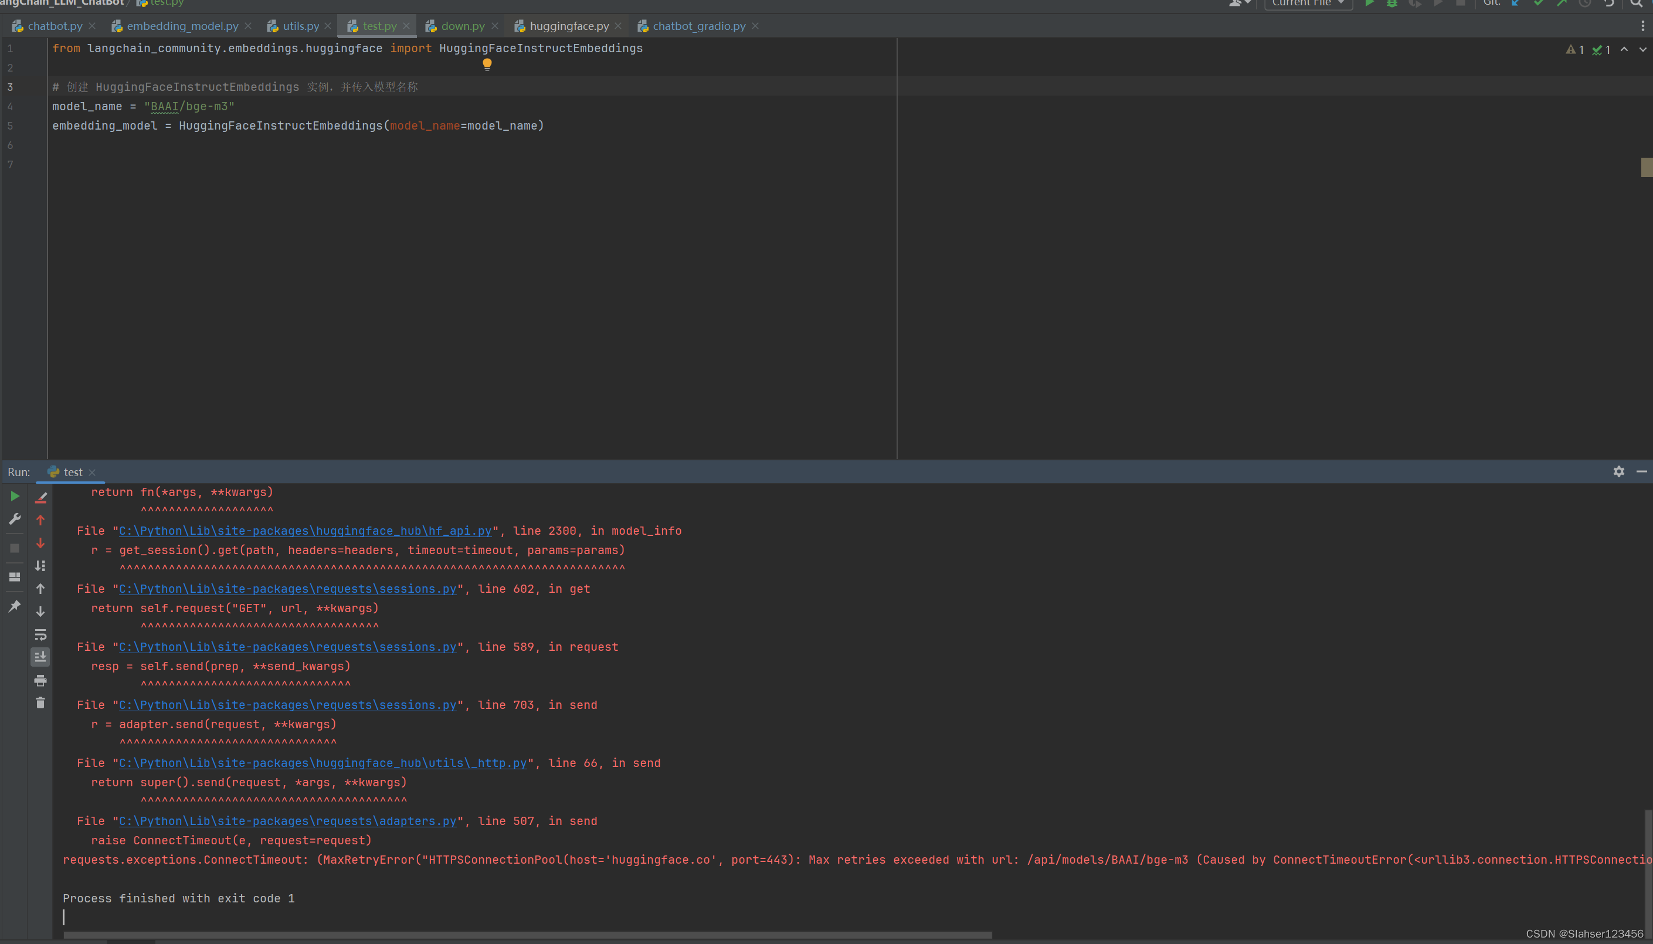Click the print console output icon
The width and height of the screenshot is (1653, 944).
[40, 680]
